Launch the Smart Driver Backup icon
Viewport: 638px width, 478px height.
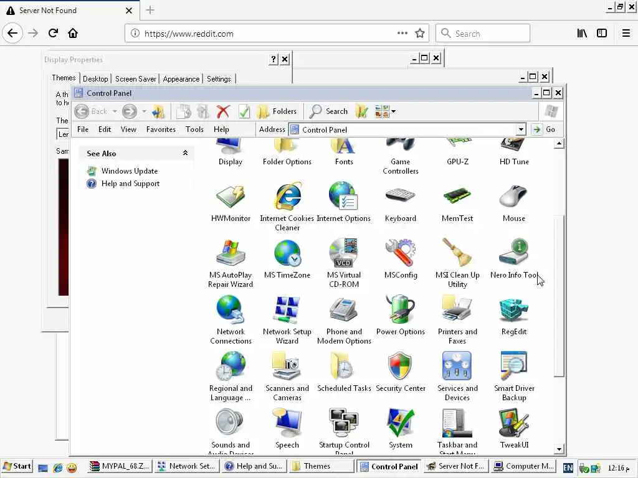coord(513,377)
